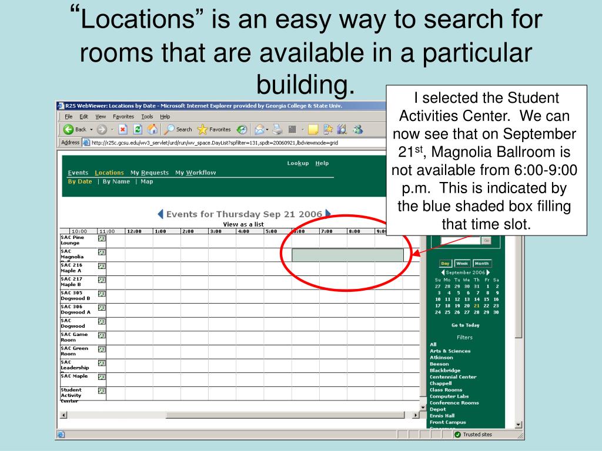
Task: Open the Edit menu
Action: pos(83,117)
